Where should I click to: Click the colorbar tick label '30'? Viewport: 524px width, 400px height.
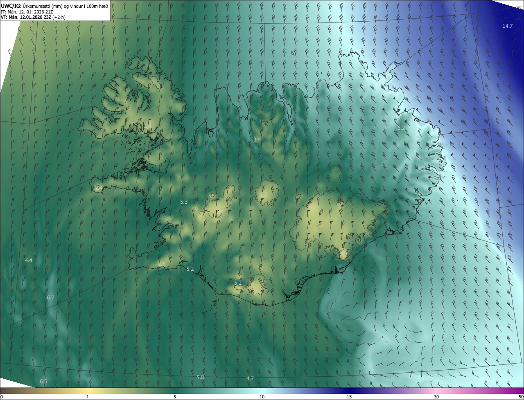tap(436, 397)
